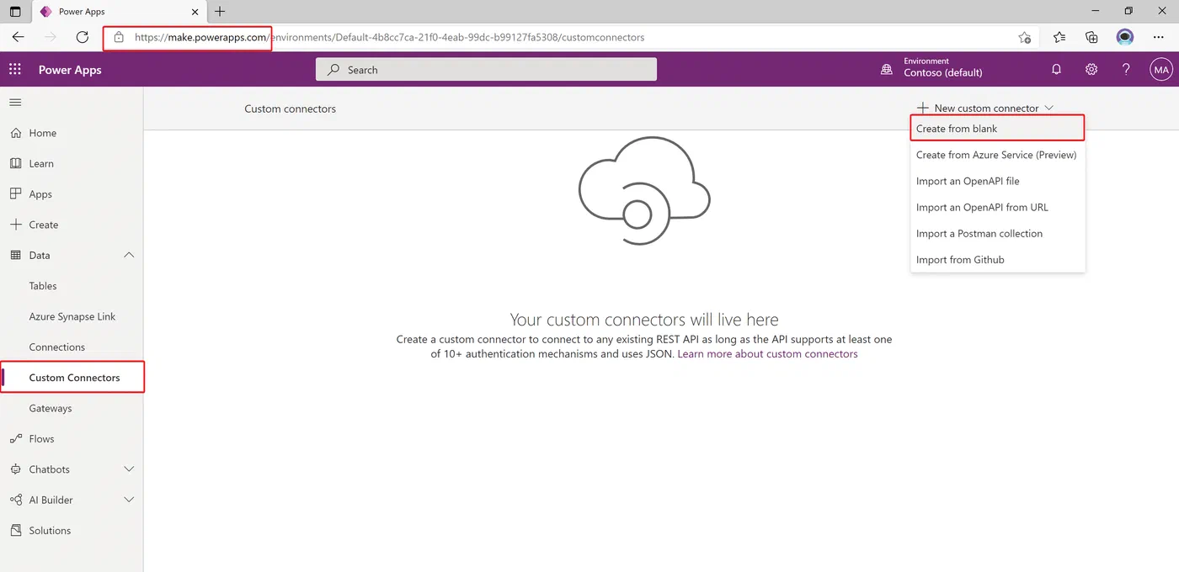View site information via the lock icon

point(119,37)
